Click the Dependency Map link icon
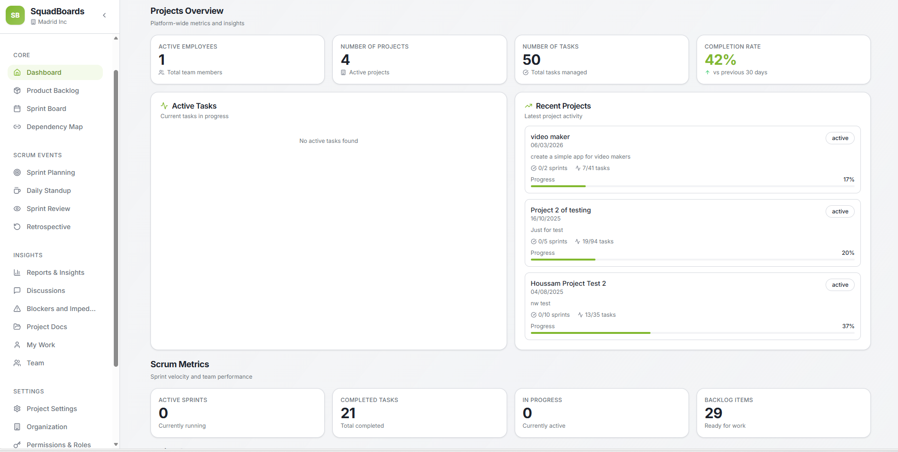 point(17,127)
